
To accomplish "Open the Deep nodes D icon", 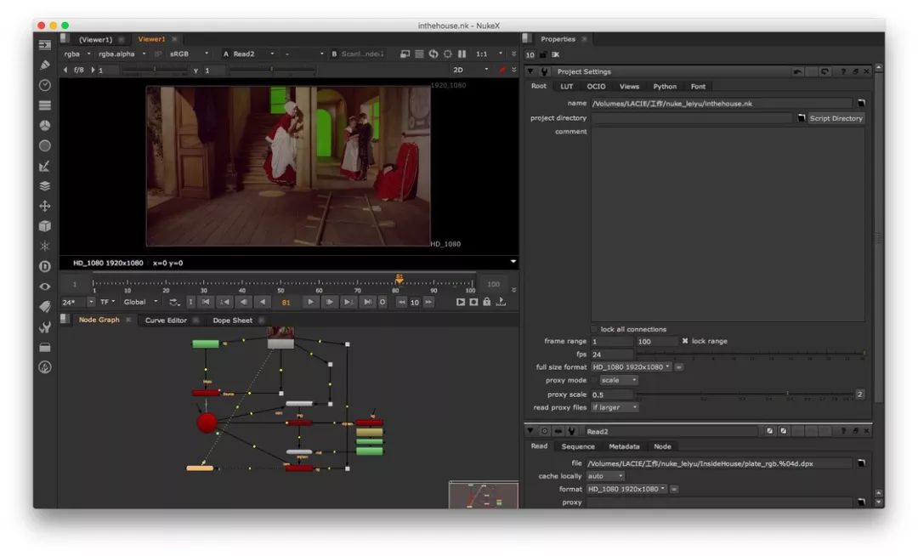I will click(45, 266).
